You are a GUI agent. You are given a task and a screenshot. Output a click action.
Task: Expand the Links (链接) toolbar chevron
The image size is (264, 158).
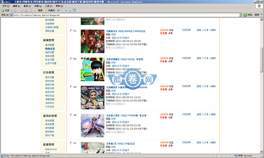pyautogui.click(x=261, y=14)
